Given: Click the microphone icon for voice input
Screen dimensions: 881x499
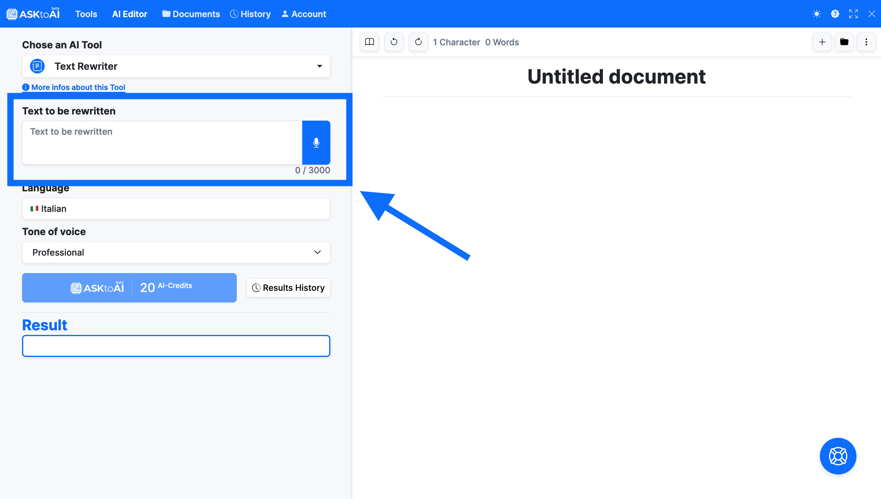Looking at the screenshot, I should point(316,143).
